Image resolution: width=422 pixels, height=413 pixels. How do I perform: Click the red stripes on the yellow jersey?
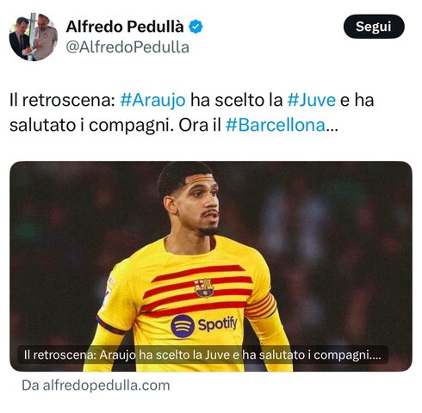198,290
